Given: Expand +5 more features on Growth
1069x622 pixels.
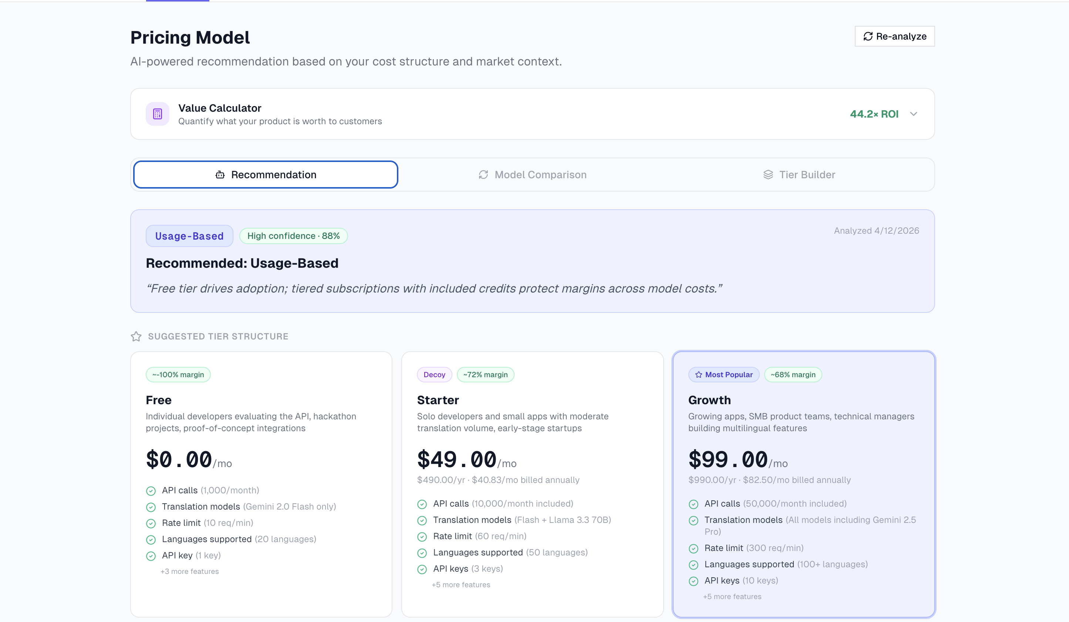Looking at the screenshot, I should coord(732,596).
